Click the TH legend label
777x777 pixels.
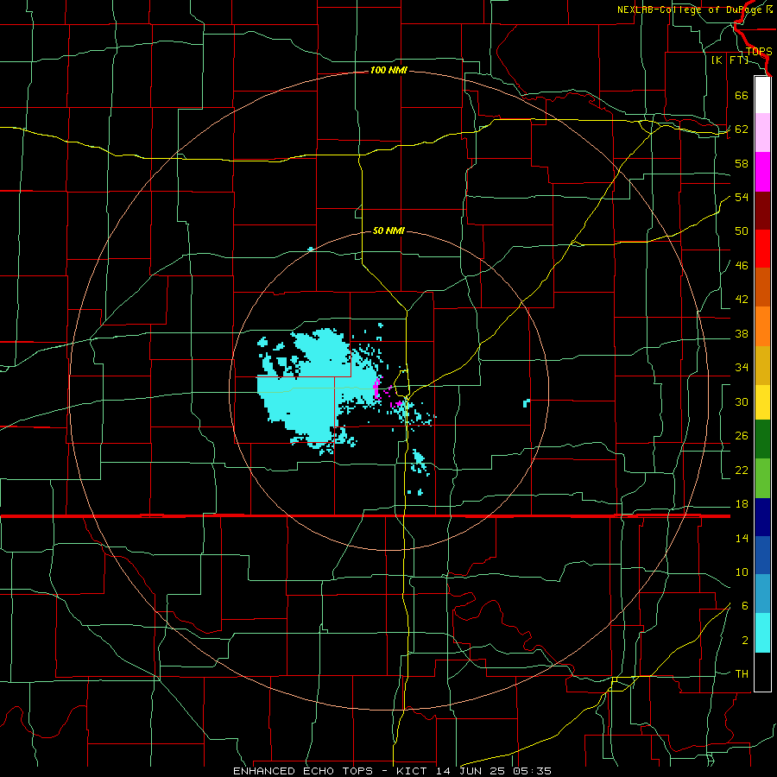tap(742, 674)
